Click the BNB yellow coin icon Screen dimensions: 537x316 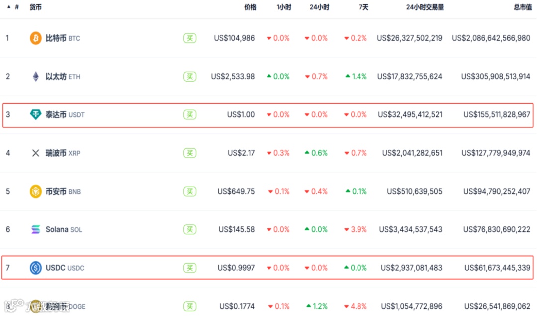point(36,192)
